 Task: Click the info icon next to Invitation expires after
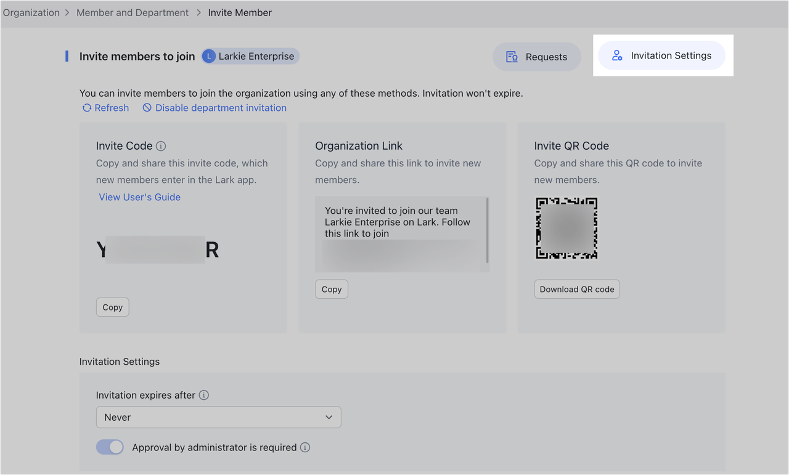(x=204, y=395)
